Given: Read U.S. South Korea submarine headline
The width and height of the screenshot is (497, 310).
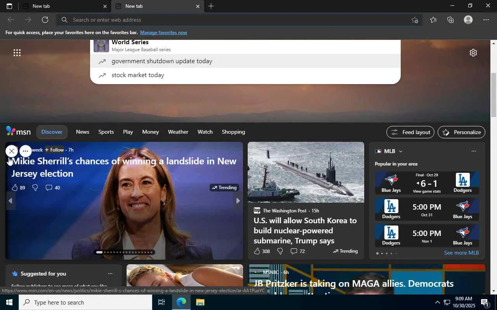Looking at the screenshot, I should click(305, 231).
